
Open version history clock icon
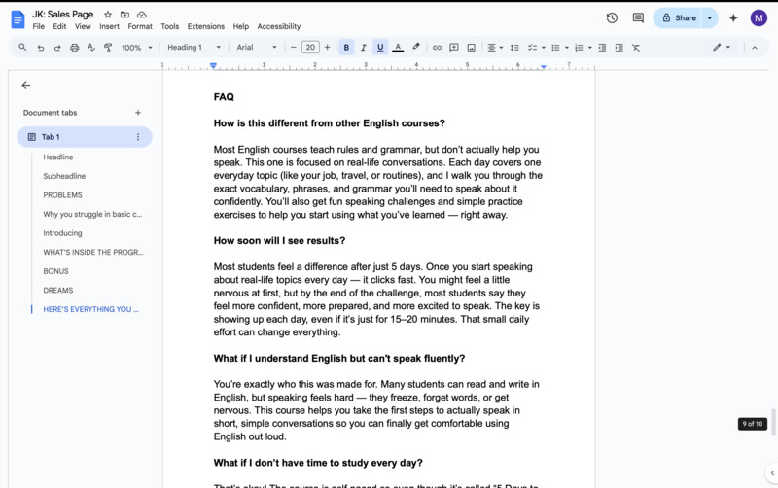[x=612, y=17]
